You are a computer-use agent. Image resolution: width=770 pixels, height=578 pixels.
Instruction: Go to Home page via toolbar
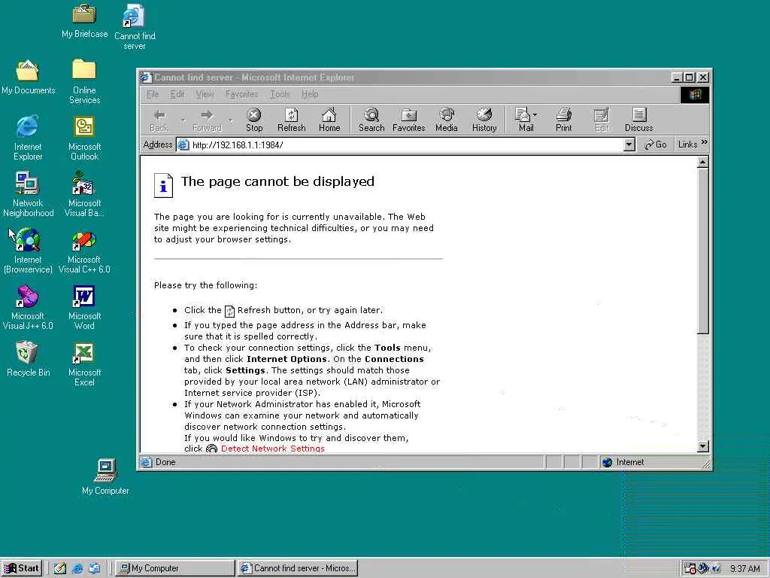pos(329,120)
